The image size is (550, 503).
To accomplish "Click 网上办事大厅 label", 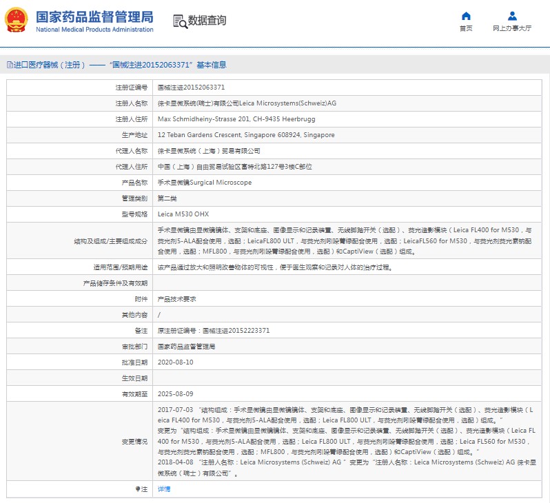I will [512, 28].
